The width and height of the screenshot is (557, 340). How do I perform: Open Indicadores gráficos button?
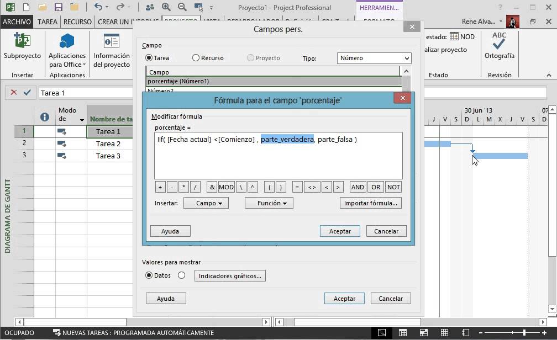[230, 276]
